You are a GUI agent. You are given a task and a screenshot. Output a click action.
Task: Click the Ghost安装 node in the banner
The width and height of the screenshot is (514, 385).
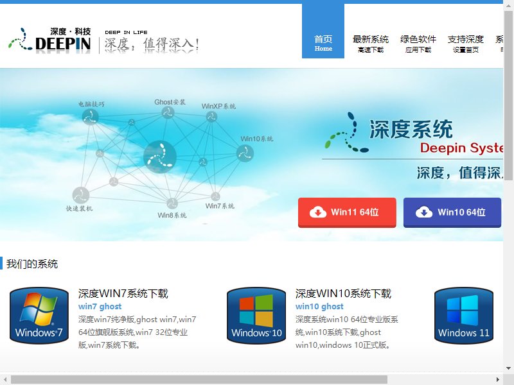pyautogui.click(x=168, y=113)
